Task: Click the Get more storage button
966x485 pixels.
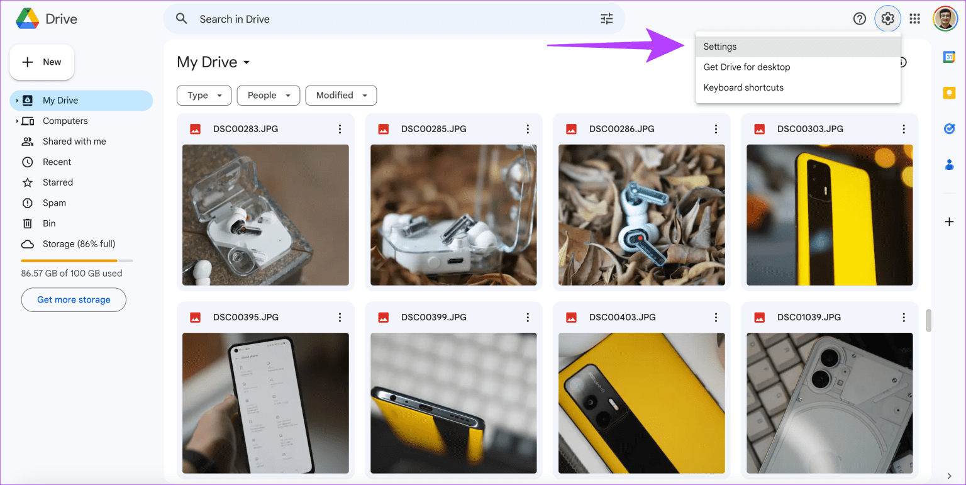Action: pos(74,300)
